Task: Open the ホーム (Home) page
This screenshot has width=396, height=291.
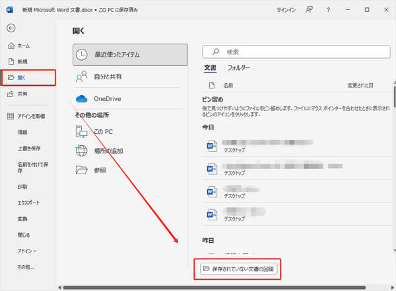Action: pyautogui.click(x=24, y=46)
